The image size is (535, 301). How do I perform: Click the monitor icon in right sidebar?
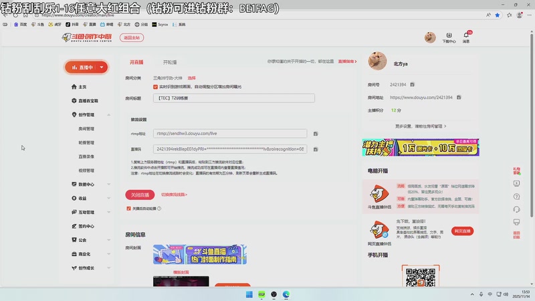pos(516,222)
